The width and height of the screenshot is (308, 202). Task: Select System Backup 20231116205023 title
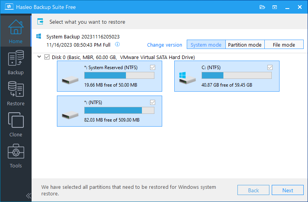point(83,37)
